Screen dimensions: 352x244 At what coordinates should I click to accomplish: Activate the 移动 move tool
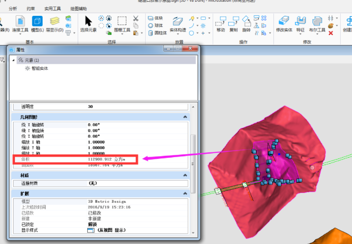pyautogui.click(x=221, y=24)
